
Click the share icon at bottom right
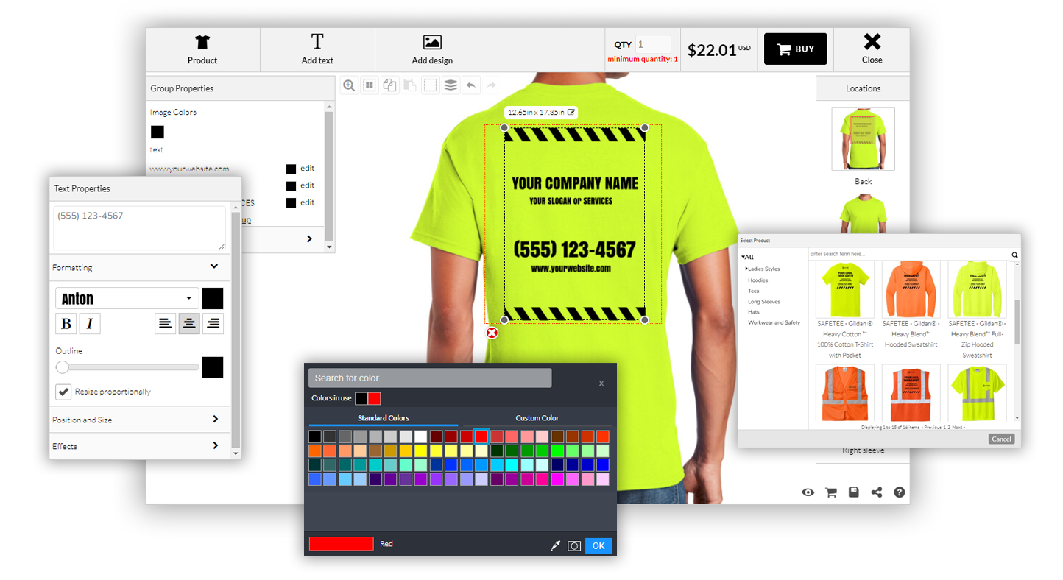tap(877, 492)
